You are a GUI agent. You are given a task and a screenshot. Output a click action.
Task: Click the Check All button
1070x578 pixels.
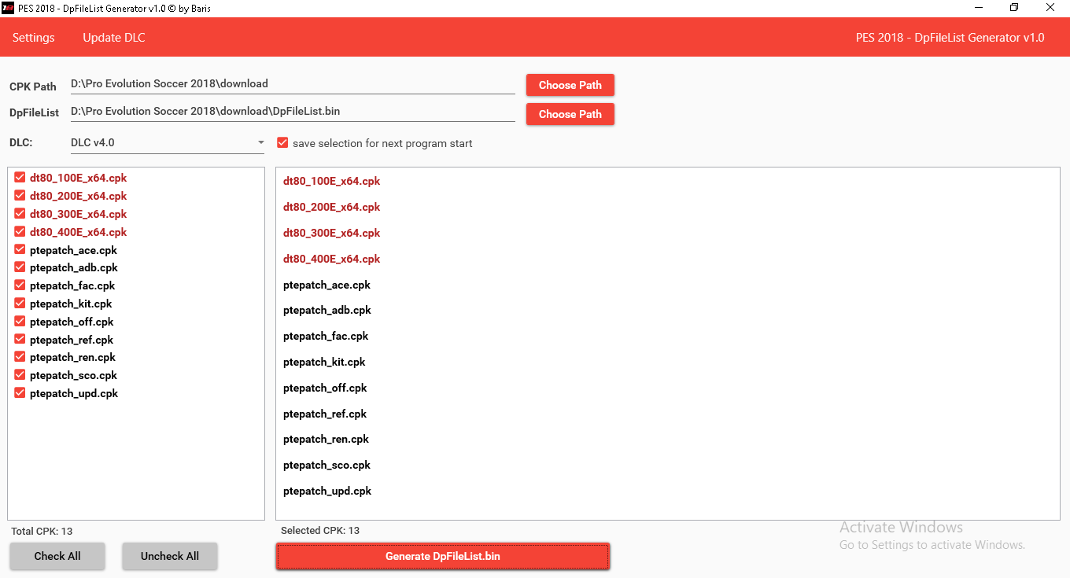tap(57, 556)
